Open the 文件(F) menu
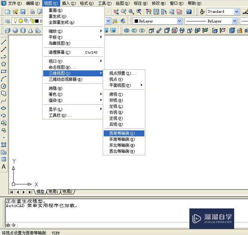 coord(15,3)
